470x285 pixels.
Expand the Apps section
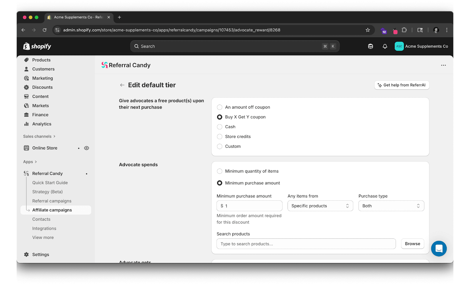click(30, 162)
